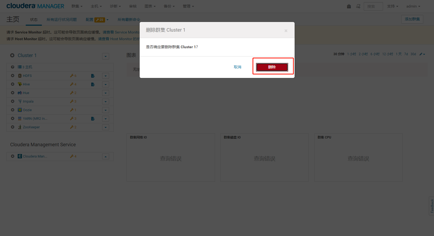Open the 备份 menu
Viewport: 434px width, 236px height.
(169, 6)
